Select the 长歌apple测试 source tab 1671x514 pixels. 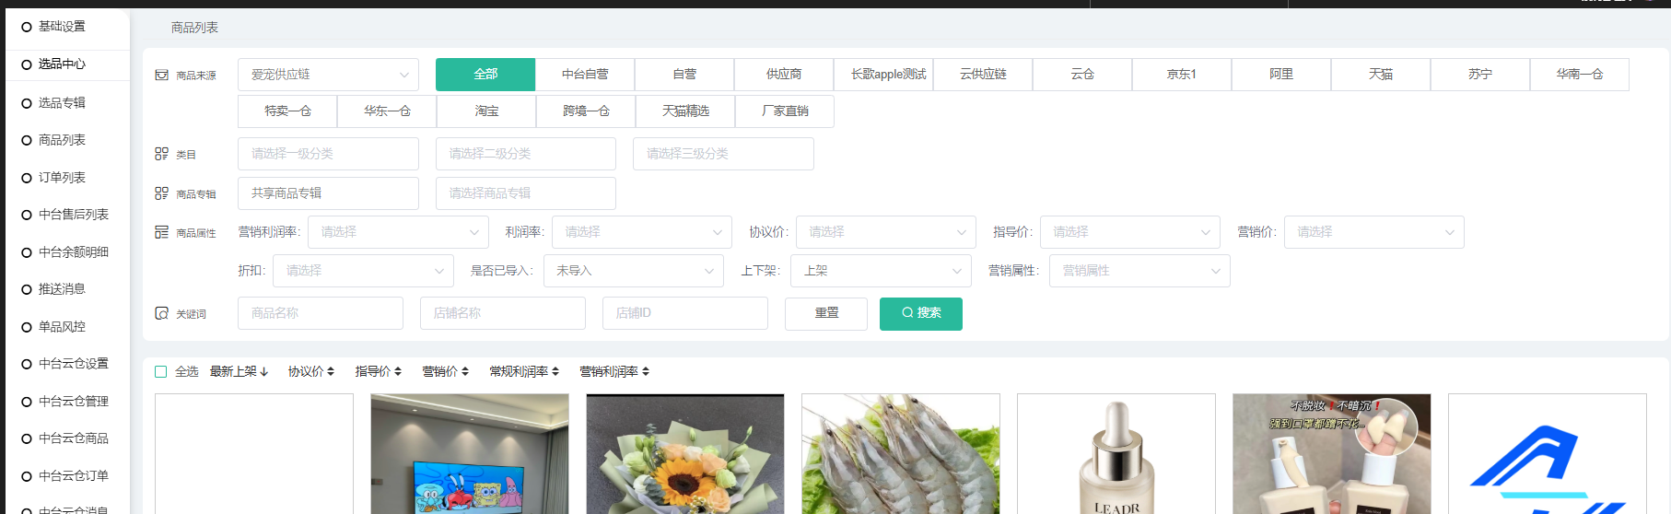pyautogui.click(x=883, y=75)
